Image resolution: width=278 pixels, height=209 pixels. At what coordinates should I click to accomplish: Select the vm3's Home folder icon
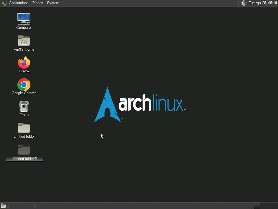tap(24, 43)
